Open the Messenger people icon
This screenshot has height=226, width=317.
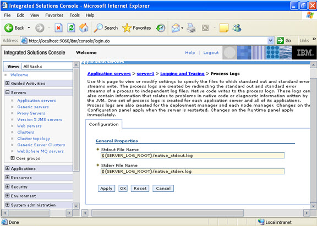pyautogui.click(x=237, y=28)
